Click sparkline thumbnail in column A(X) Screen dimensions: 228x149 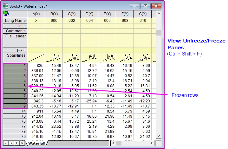pos(36,58)
